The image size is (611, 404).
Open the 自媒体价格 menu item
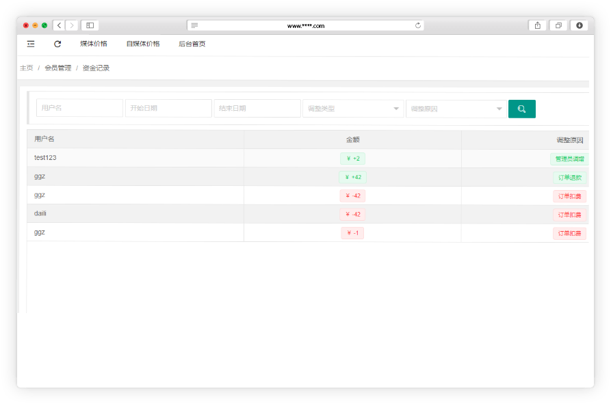coord(143,44)
